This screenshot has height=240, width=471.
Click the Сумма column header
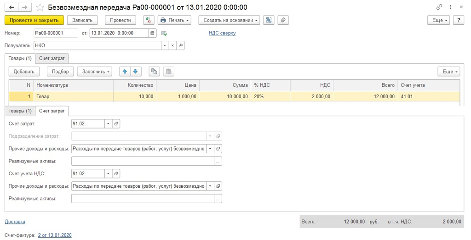[x=225, y=85]
